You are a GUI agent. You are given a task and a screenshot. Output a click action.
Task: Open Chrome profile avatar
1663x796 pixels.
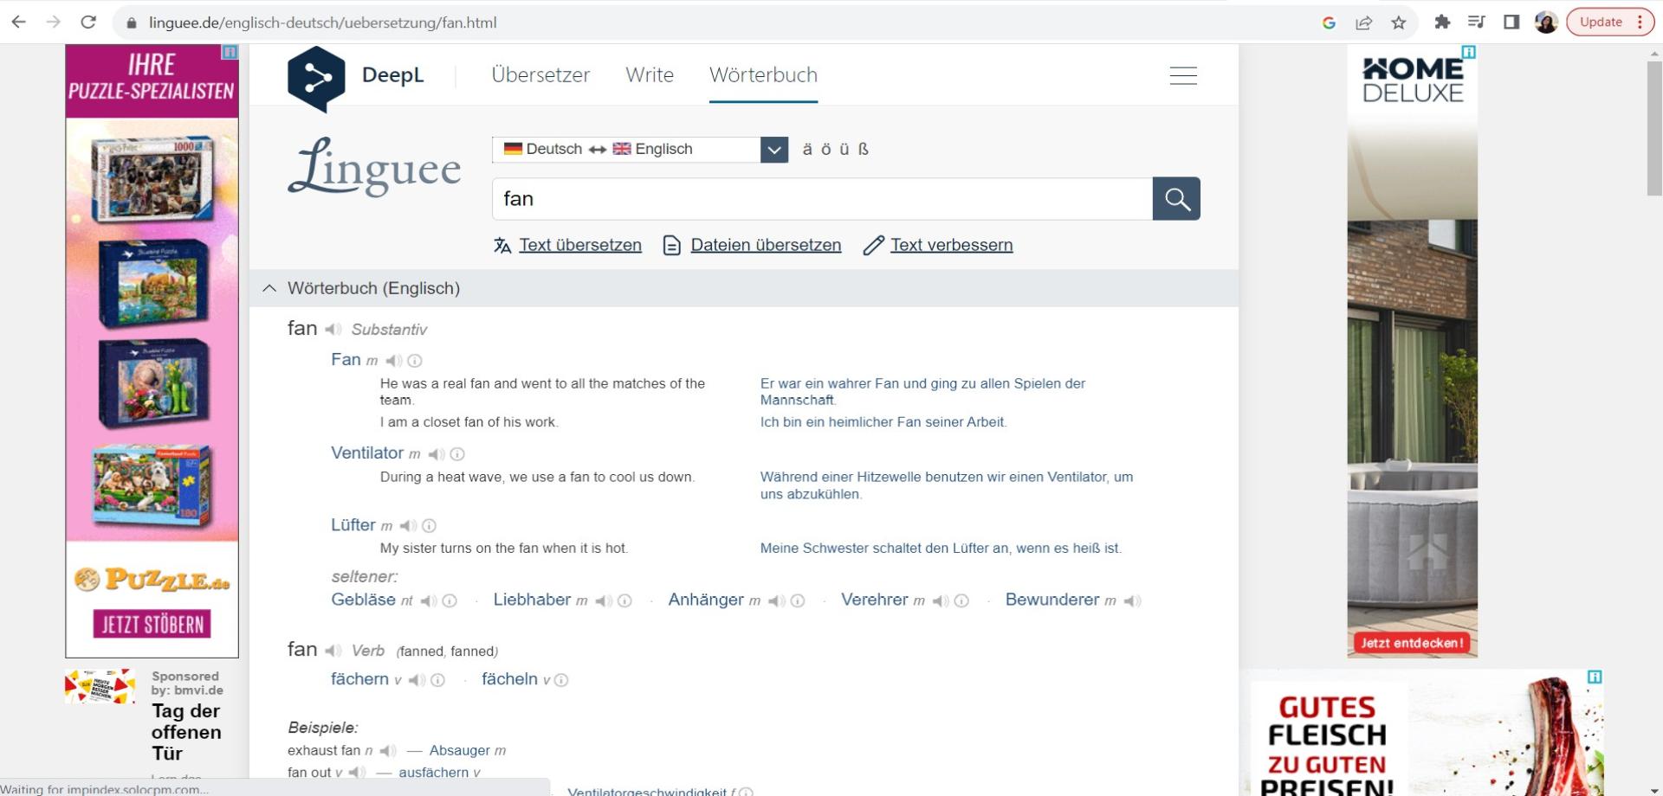1546,22
